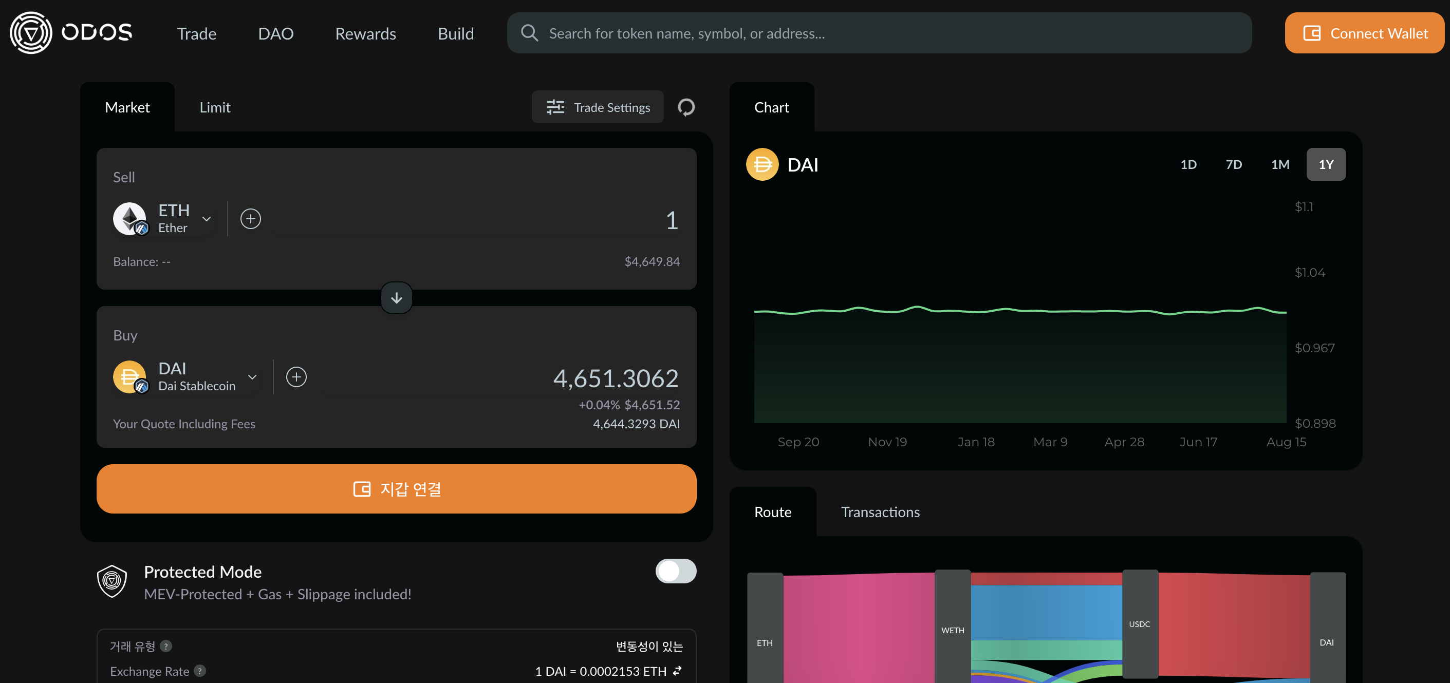Image resolution: width=1450 pixels, height=683 pixels.
Task: Click the search magnifier icon
Action: pos(529,33)
